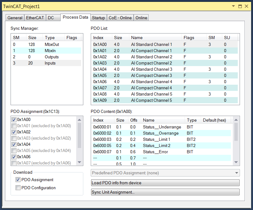The image size is (253, 210).
Task: Select the Process Data tab
Action: click(75, 17)
